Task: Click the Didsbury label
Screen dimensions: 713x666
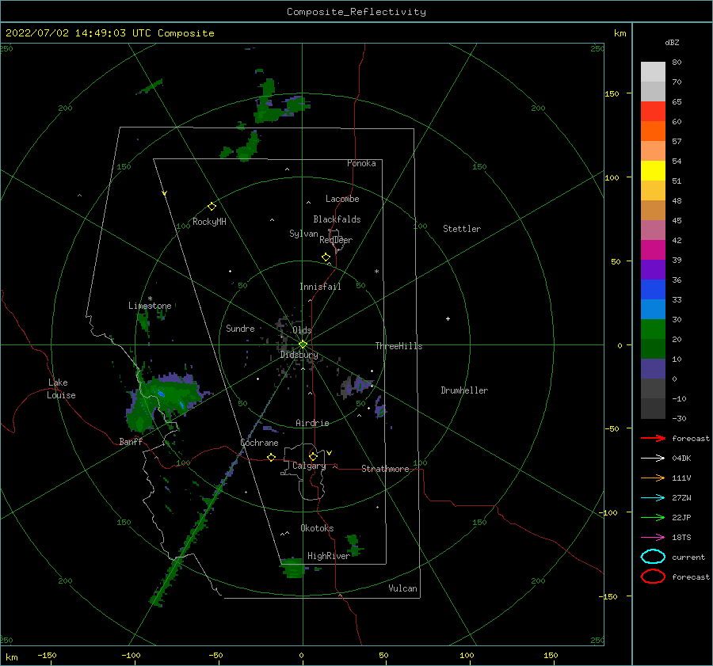Action: tap(299, 355)
